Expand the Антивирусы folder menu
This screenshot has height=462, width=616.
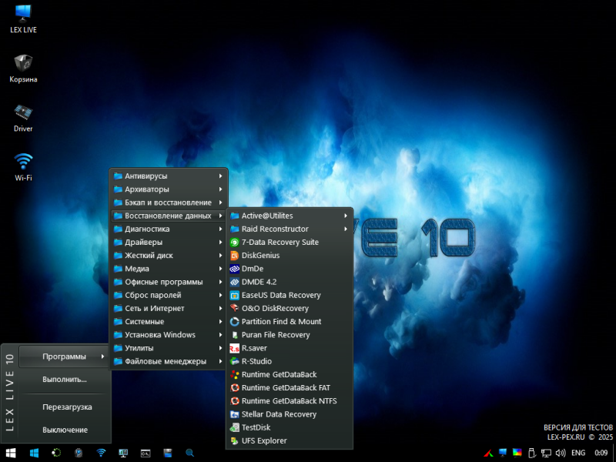pyautogui.click(x=146, y=176)
